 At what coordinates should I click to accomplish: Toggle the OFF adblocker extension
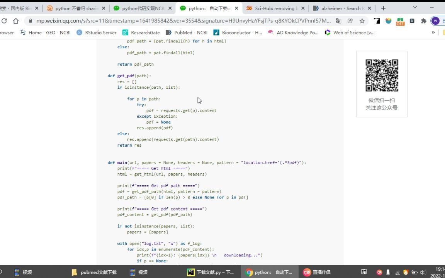(400, 21)
